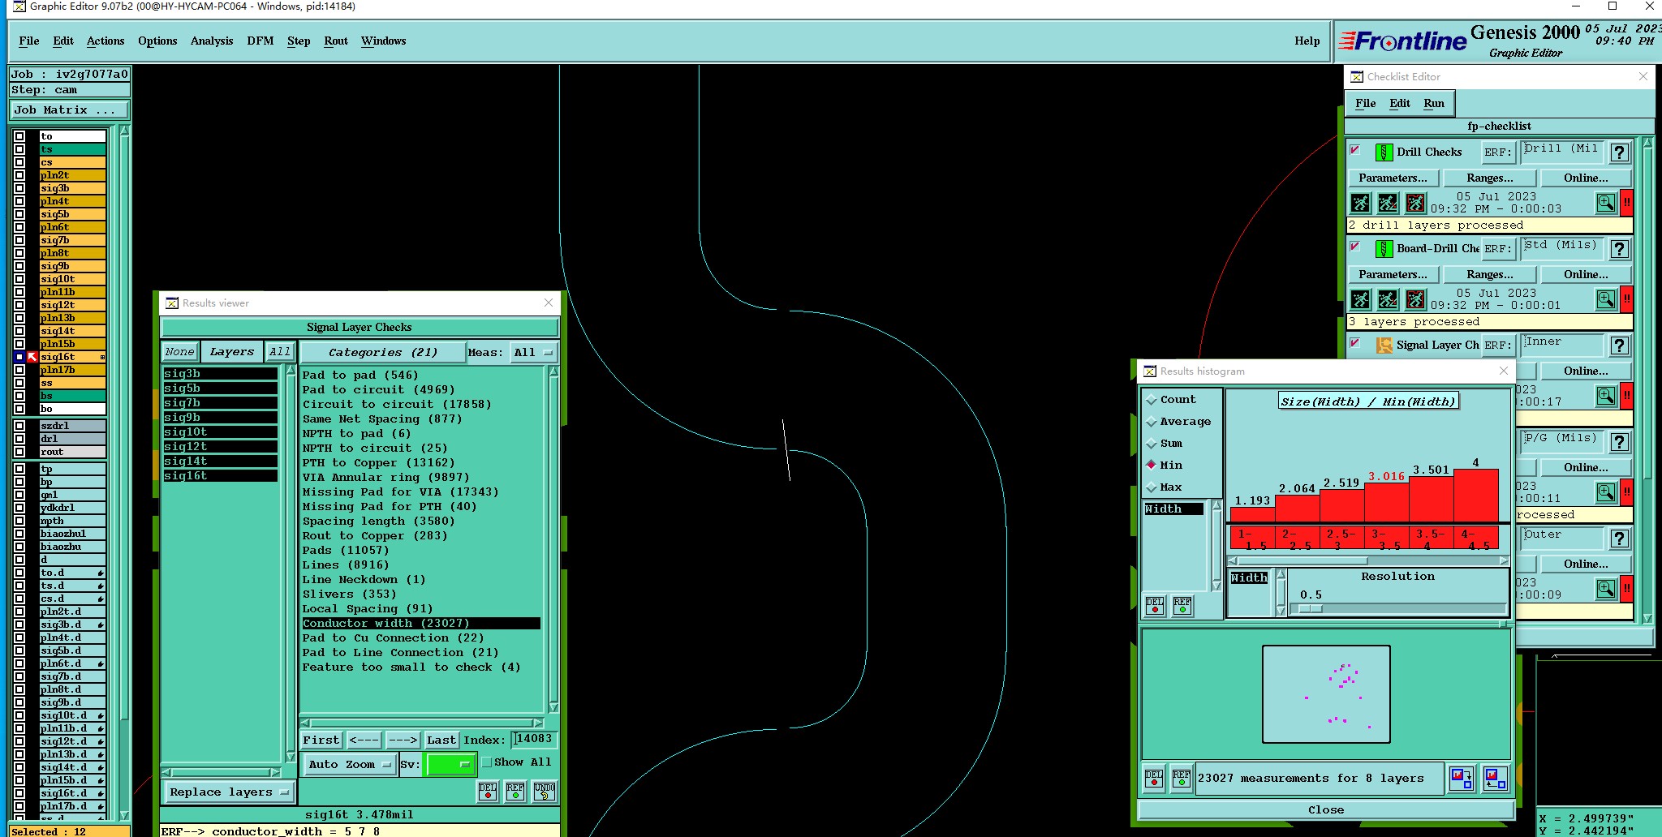Click Drill (Mil ERF field for Drill Checks
The image size is (1662, 837).
pos(1563,152)
